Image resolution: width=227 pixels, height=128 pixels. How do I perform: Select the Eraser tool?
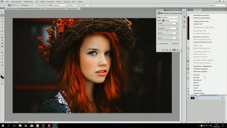click(x=2, y=43)
